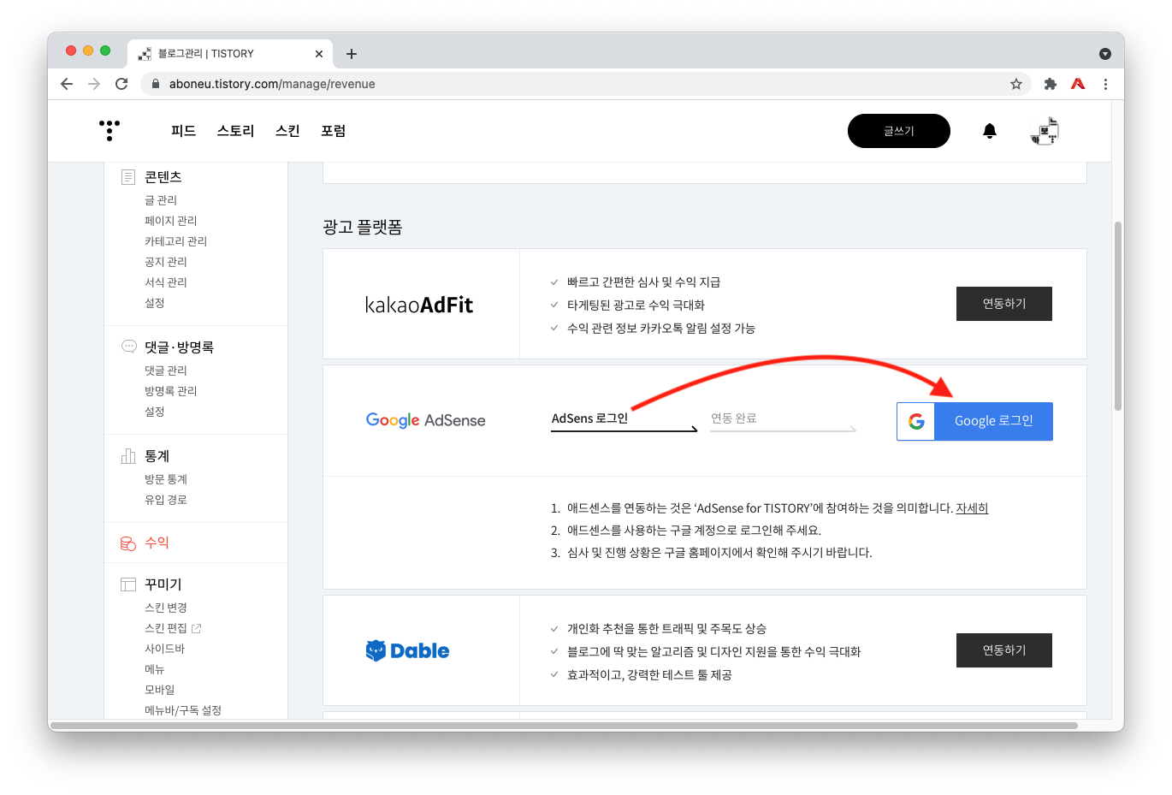
Task: Open 메뉴바/구독 설정 in the sidebar
Action: tap(183, 710)
